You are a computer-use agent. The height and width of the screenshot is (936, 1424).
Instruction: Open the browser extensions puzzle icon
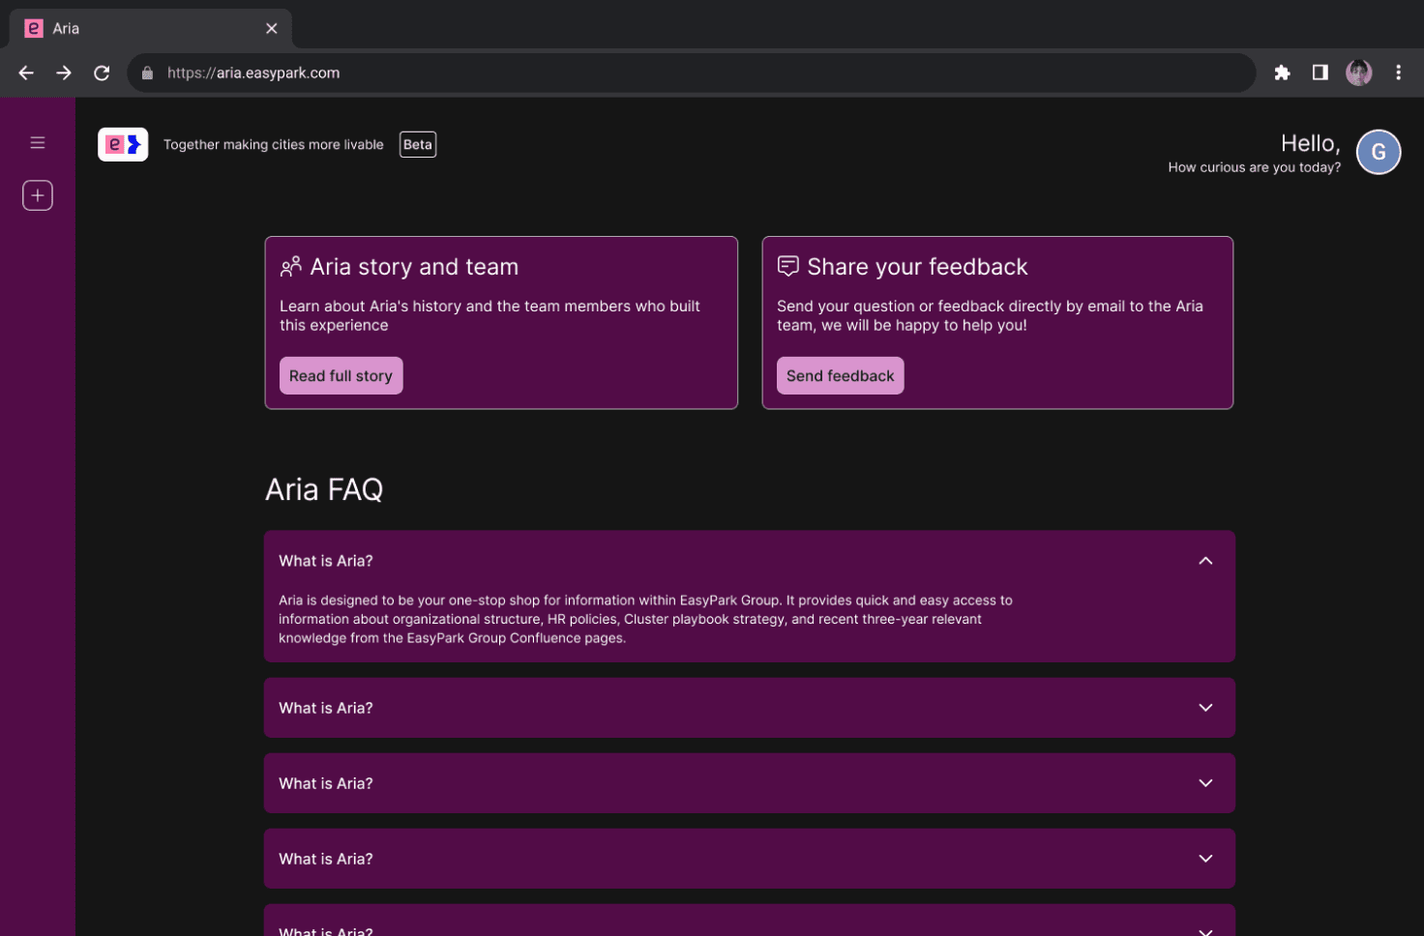tap(1282, 73)
